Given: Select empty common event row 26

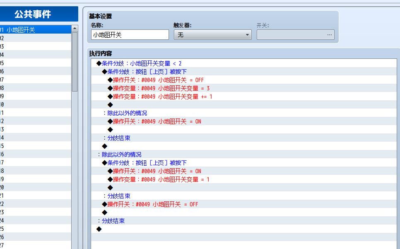Looking at the screenshot, I should point(36,237).
